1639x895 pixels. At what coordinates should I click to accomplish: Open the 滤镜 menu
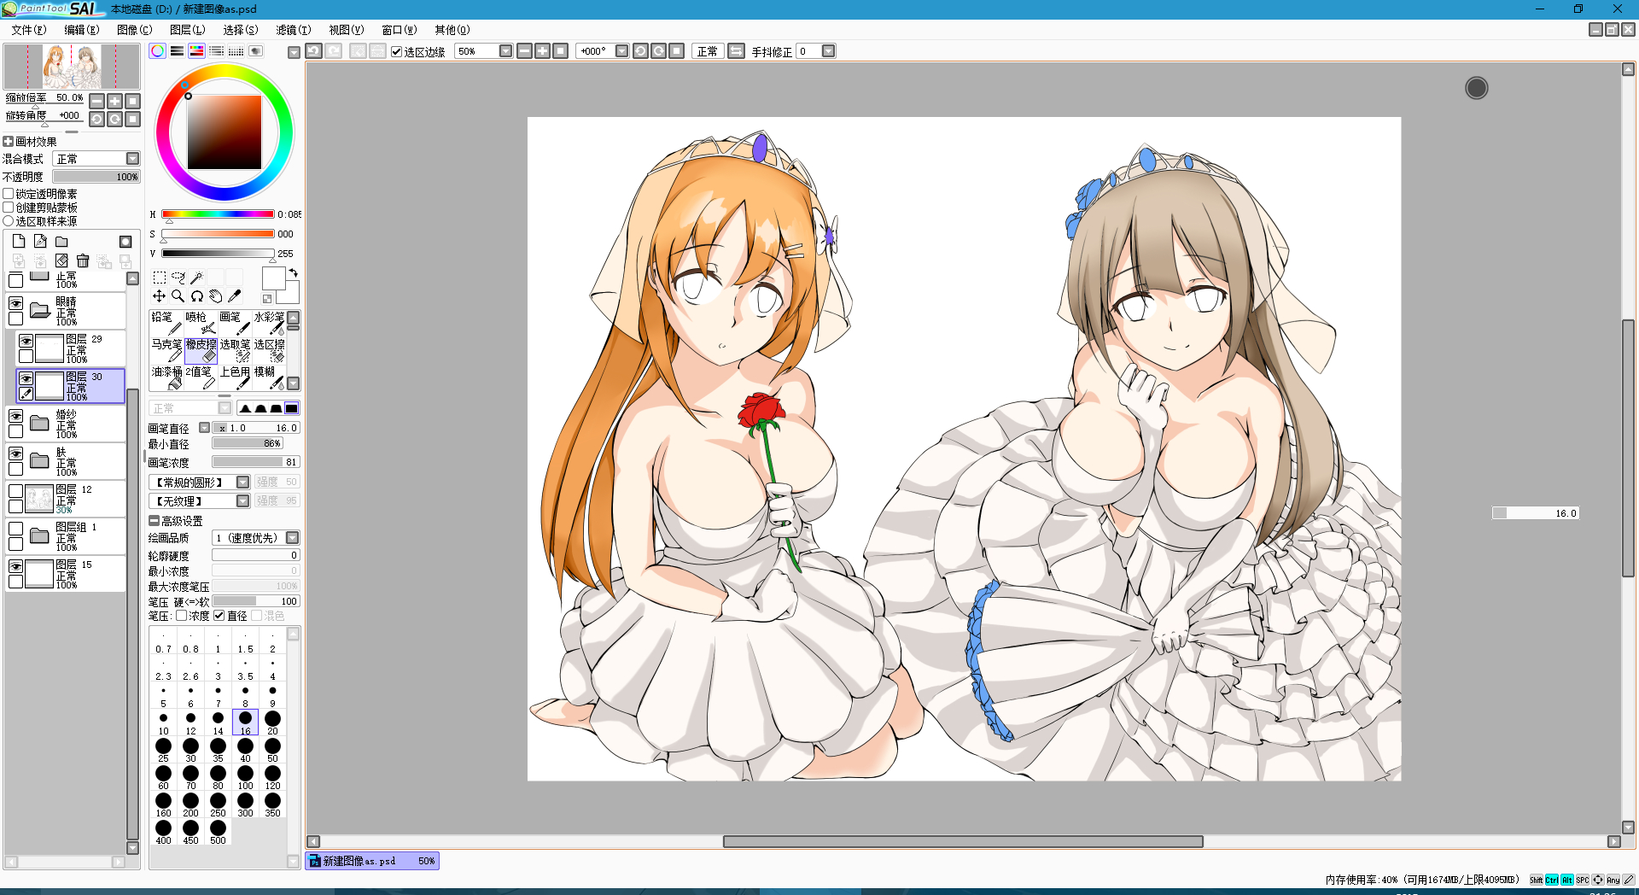(x=293, y=30)
